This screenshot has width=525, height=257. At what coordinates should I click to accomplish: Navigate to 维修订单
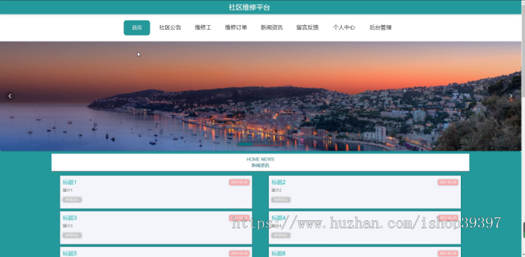pyautogui.click(x=236, y=28)
